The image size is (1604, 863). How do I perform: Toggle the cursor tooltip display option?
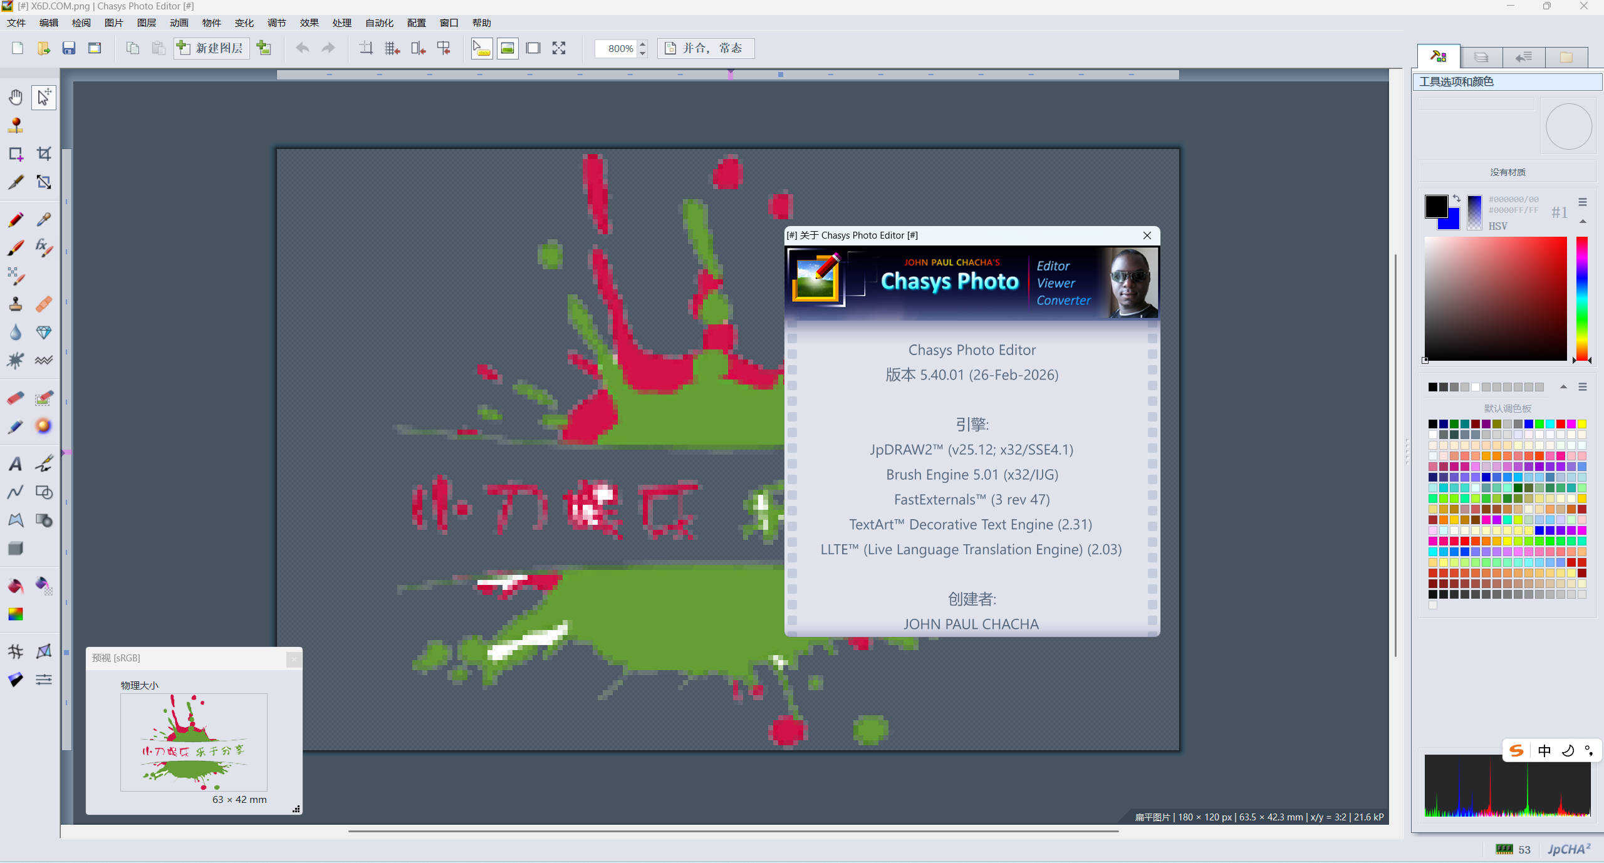pyautogui.click(x=482, y=48)
